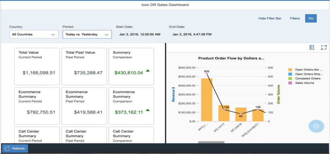Open Call Center Summary Past Period tile
This screenshot has width=330, height=154.
tap(84, 135)
